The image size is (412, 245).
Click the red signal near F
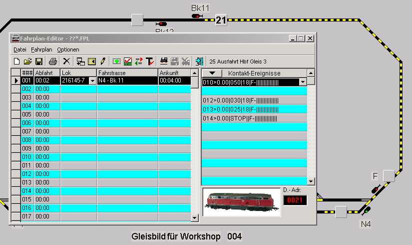point(376,189)
